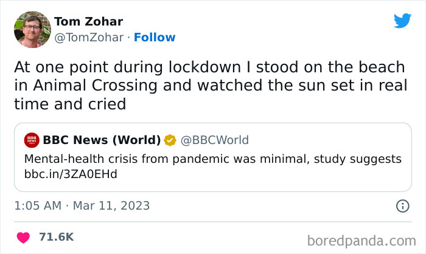Viewport: 426px width, 254px height.
Task: Open the BBC News (World) account name
Action: click(102, 140)
